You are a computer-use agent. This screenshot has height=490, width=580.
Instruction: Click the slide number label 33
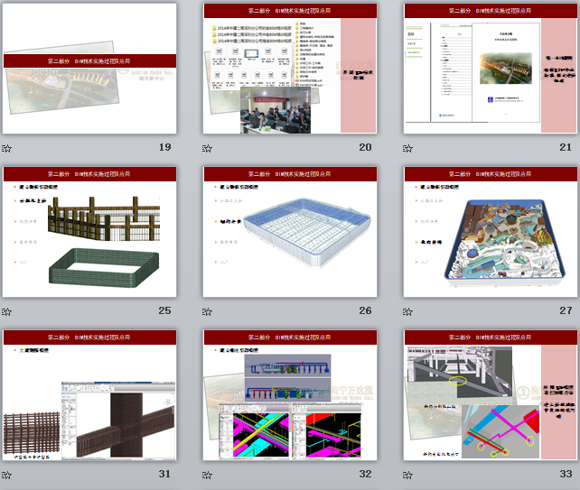[x=566, y=474]
